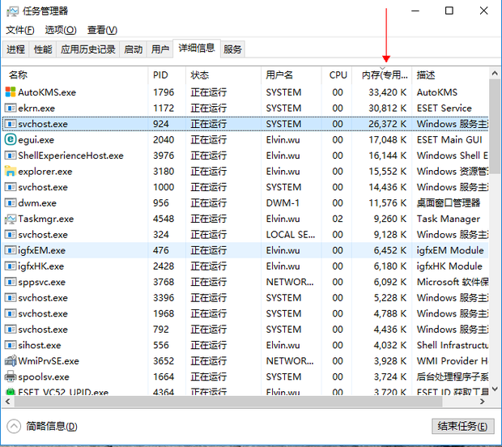This screenshot has width=502, height=447.
Task: Click PID 2040 cell
Action: pos(164,139)
